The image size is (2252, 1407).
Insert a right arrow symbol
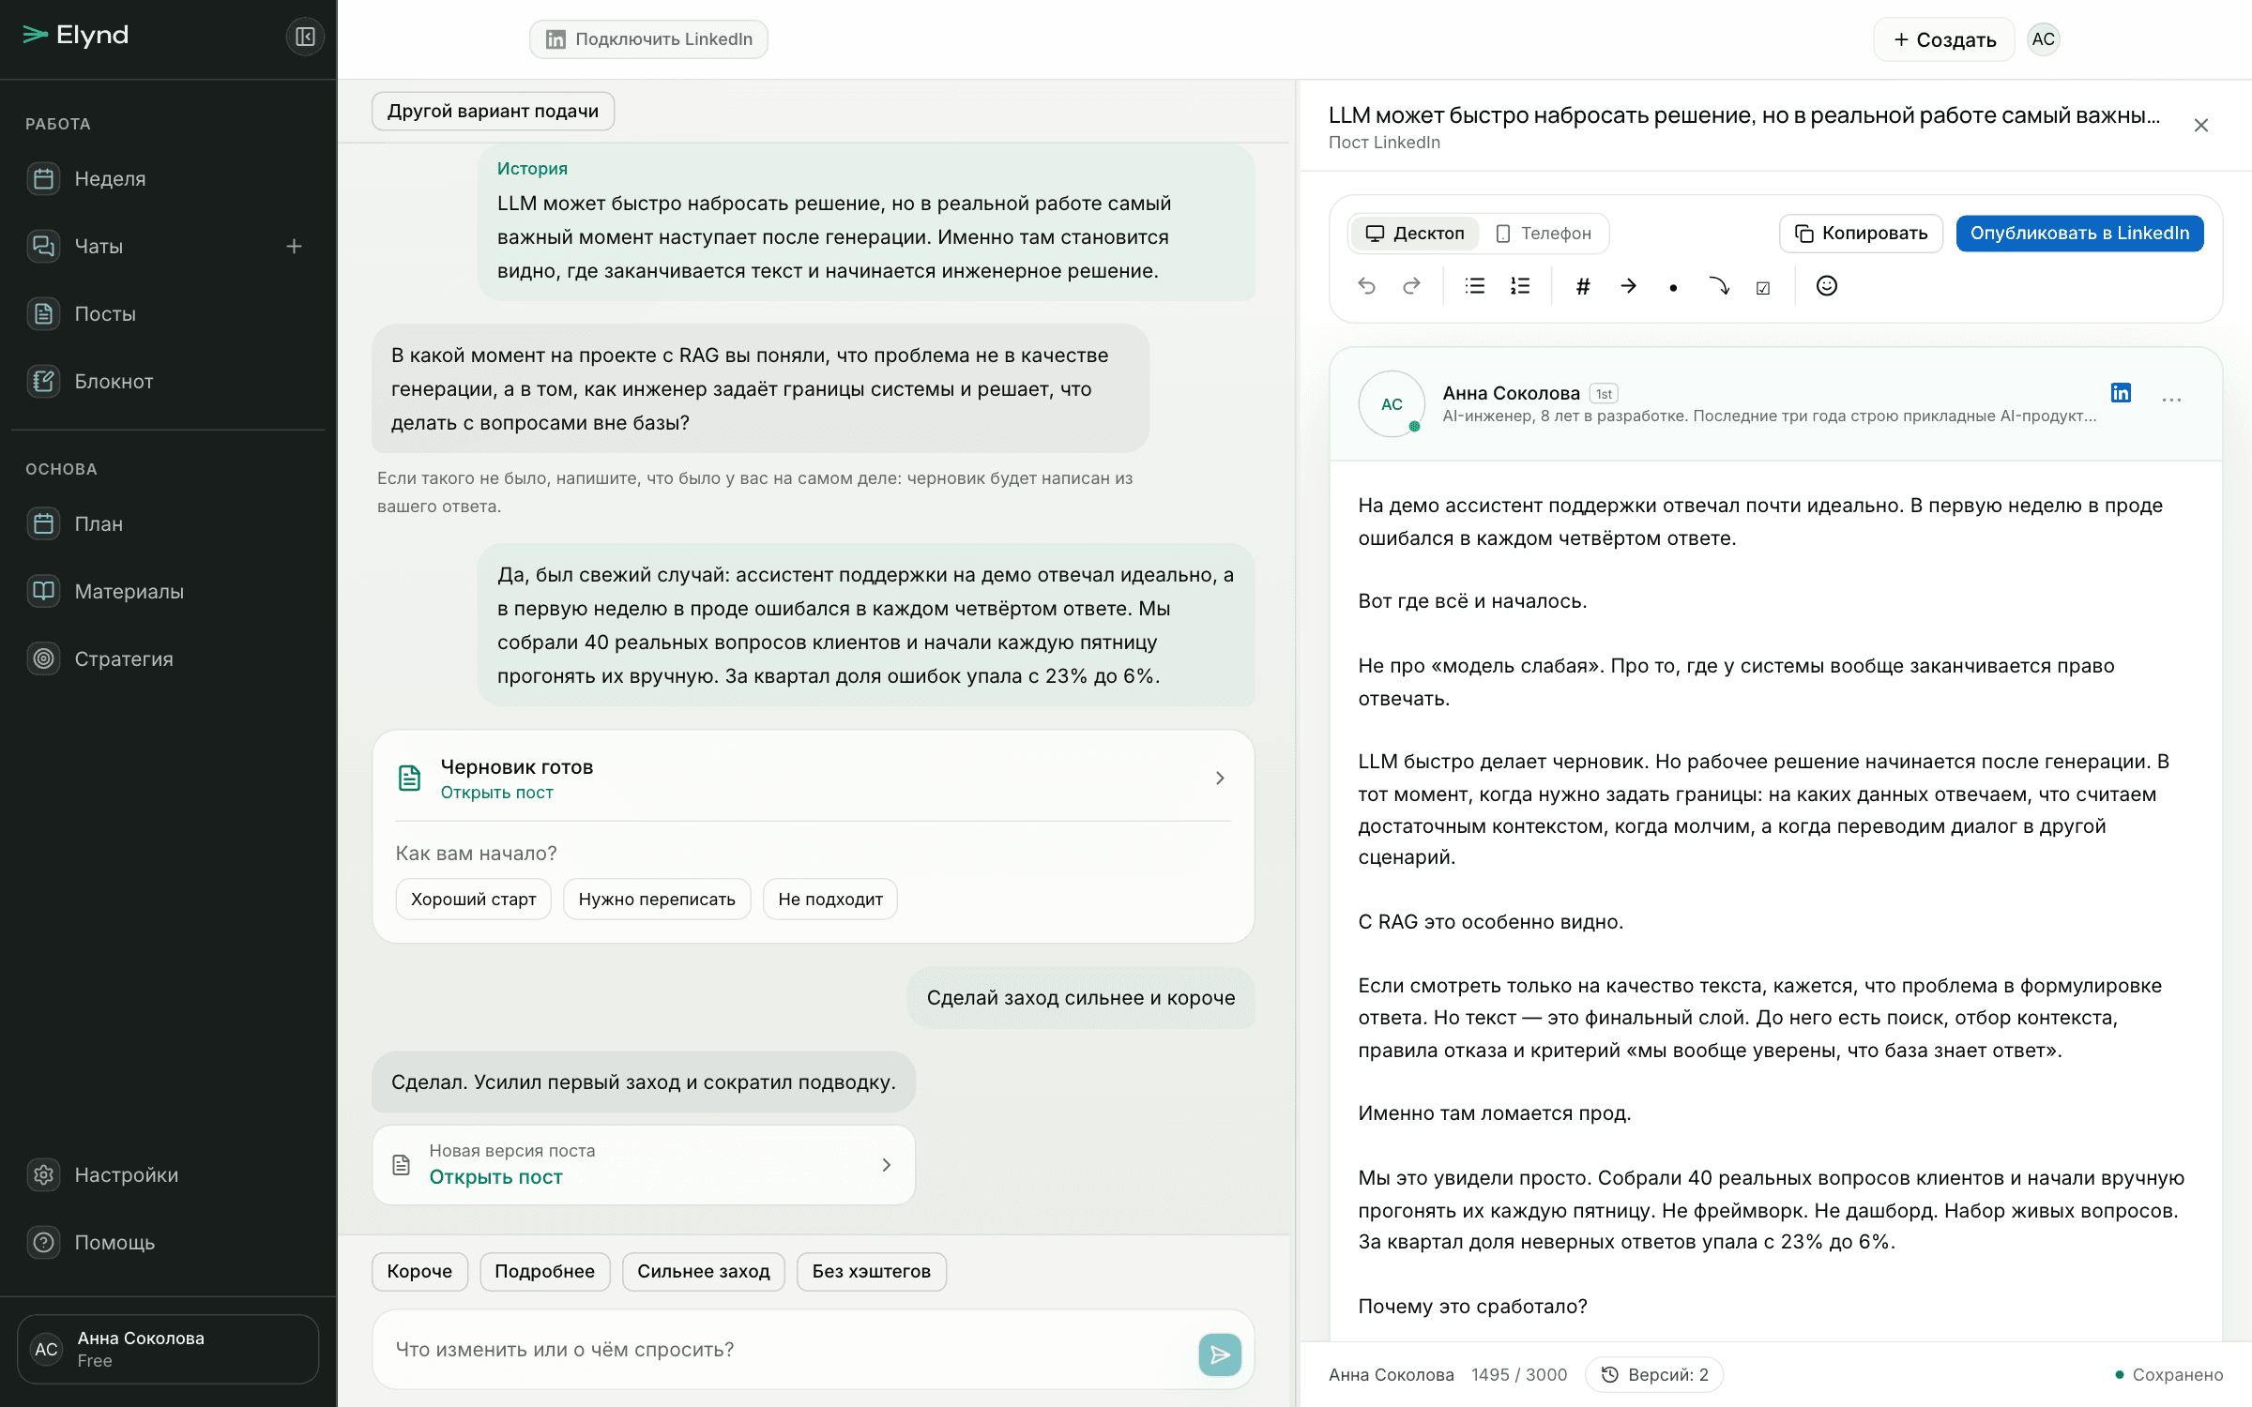click(1628, 286)
